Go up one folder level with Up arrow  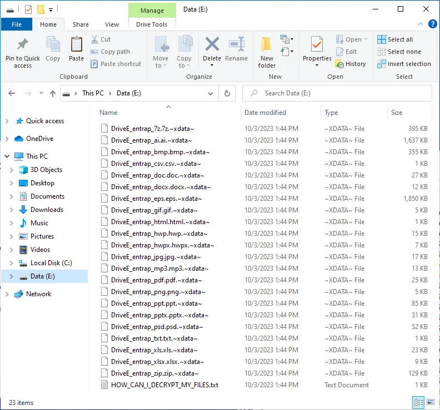click(x=53, y=93)
